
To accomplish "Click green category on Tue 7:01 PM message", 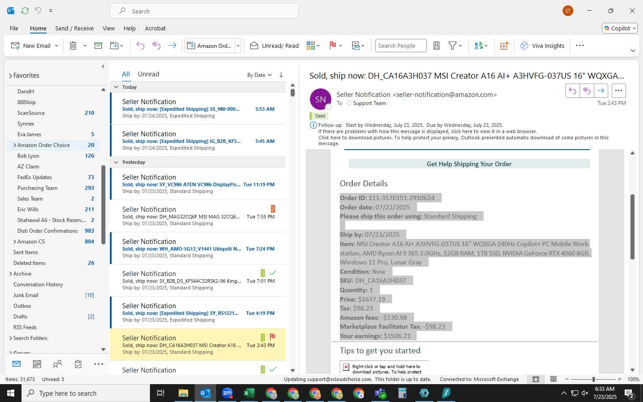I will [263, 273].
